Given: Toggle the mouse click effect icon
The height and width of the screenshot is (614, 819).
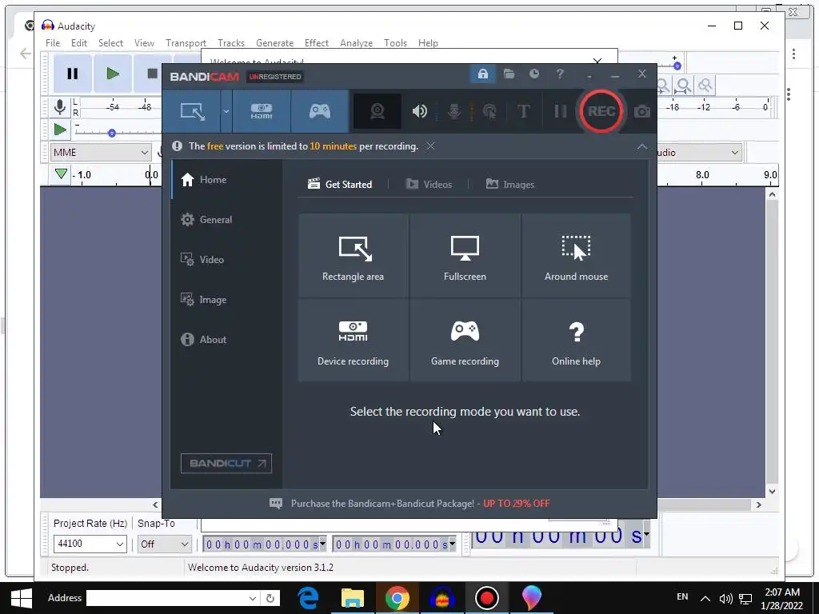Looking at the screenshot, I should click(489, 111).
